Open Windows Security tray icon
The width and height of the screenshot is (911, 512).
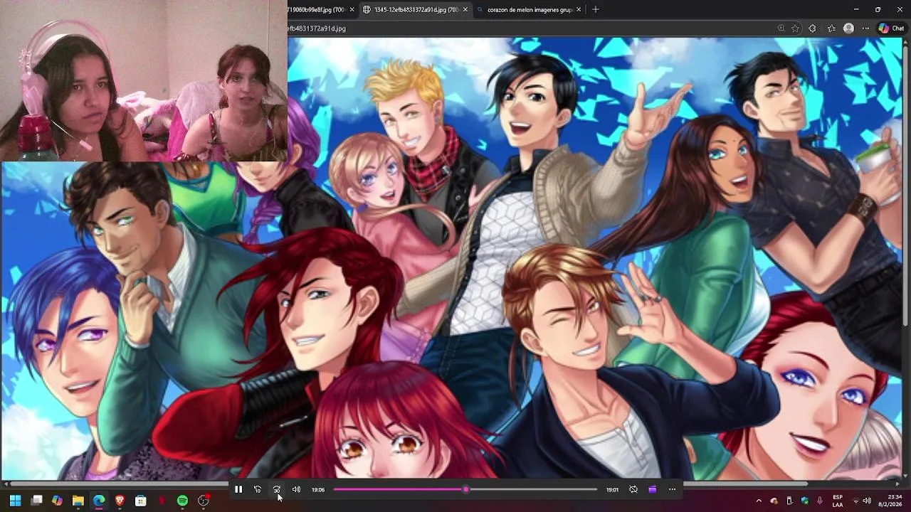tap(804, 501)
